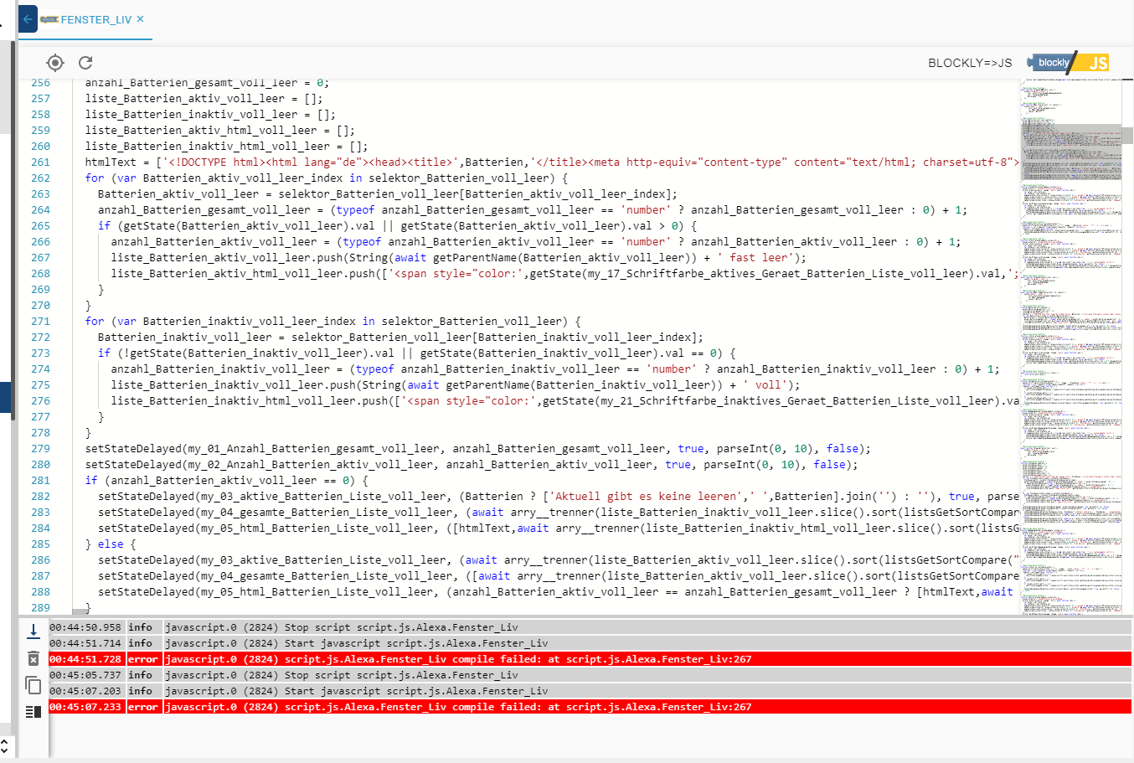The width and height of the screenshot is (1134, 763).
Task: Click line number 289 in gutter
Action: click(x=40, y=607)
